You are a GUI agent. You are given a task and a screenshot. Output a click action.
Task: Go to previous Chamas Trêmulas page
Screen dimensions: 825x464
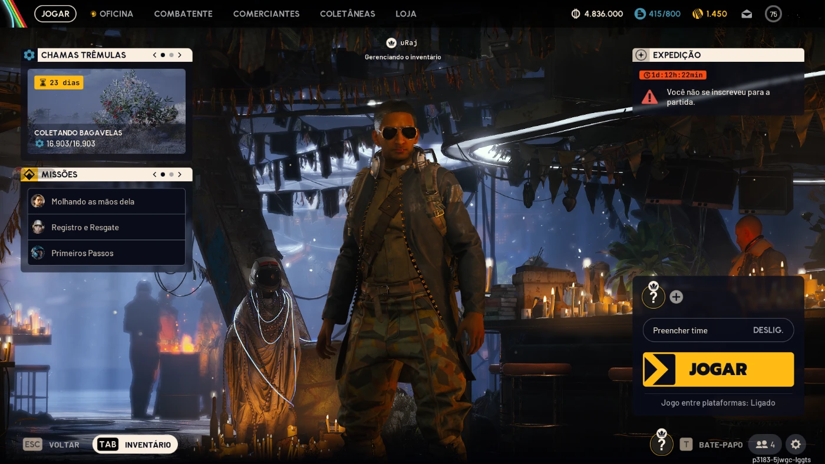(x=155, y=55)
